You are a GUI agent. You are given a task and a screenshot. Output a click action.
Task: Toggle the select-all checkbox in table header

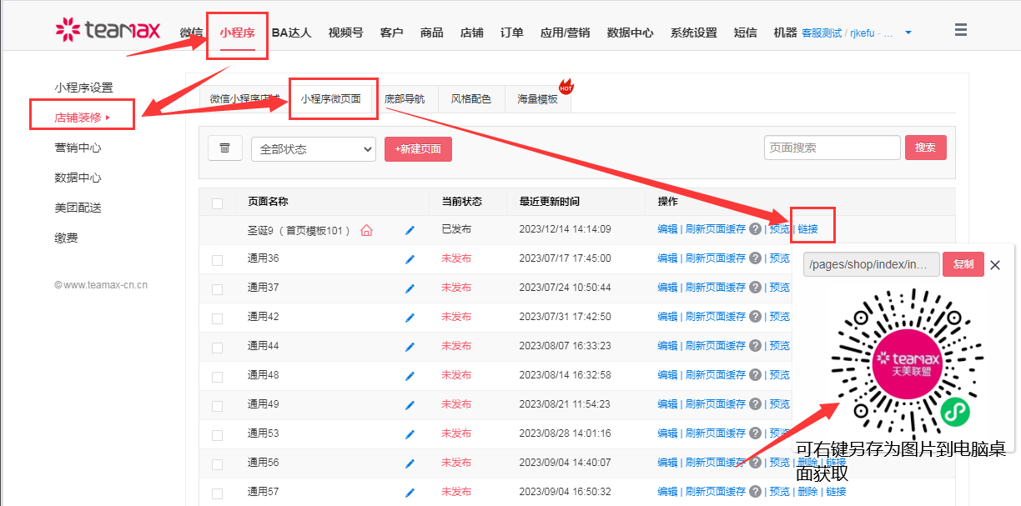(218, 203)
